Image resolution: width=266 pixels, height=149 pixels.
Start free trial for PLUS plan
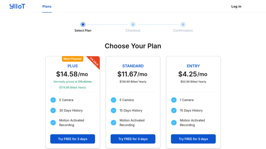click(x=72, y=139)
